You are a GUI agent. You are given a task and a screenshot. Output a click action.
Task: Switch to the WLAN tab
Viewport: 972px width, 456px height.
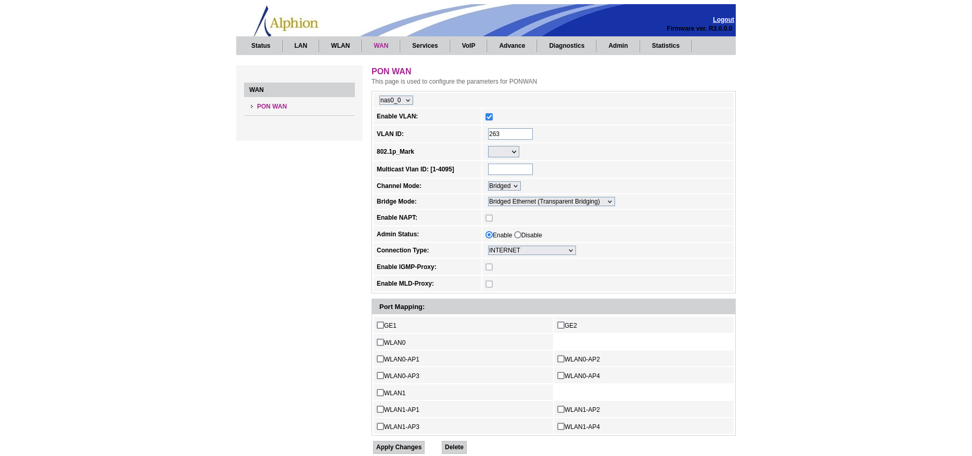click(x=340, y=46)
